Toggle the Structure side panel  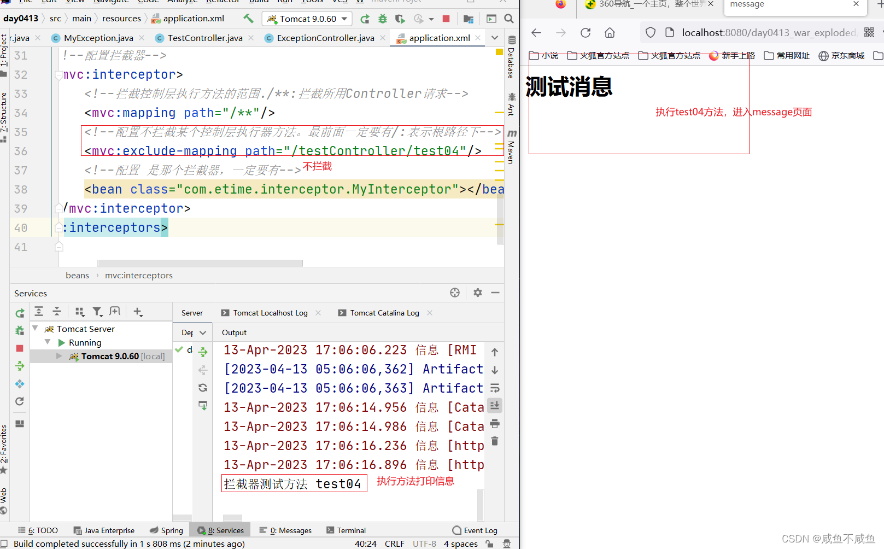coord(4,118)
